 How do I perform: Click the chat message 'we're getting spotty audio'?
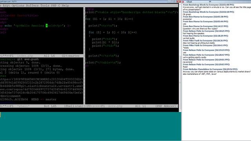(x=195, y=57)
